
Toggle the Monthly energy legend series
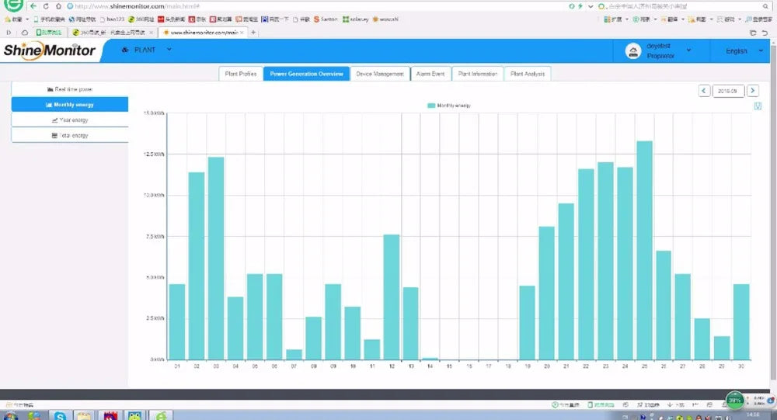(x=449, y=106)
